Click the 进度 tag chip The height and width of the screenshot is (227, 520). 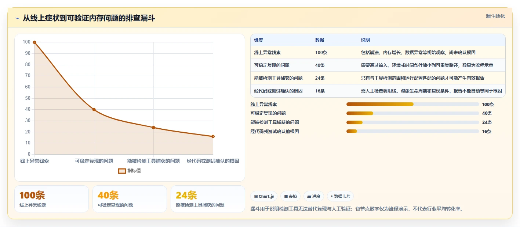314,196
